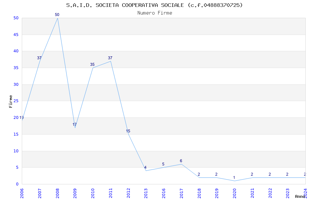Click x-axis year 2020

click(x=234, y=193)
